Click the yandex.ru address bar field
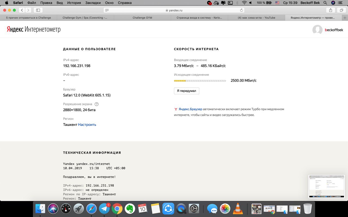 click(x=174, y=10)
